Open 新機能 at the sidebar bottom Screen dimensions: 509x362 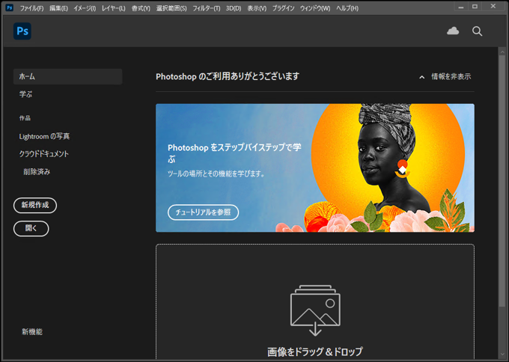[32, 332]
